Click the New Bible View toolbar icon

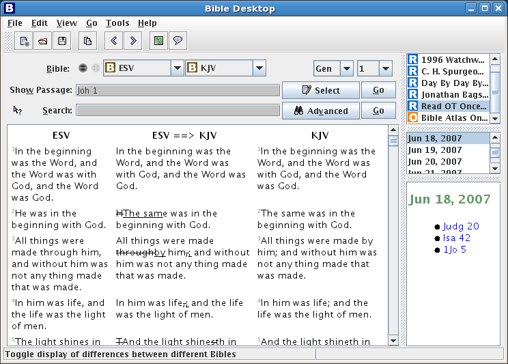[24, 41]
